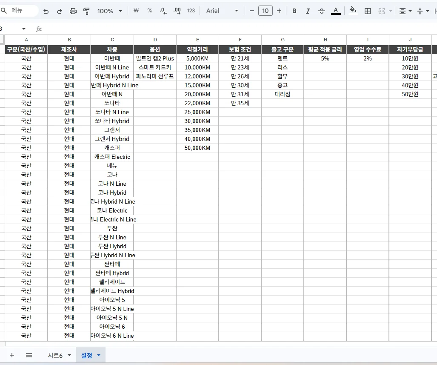Click header cell 평균 적용 금리
Screen dimensions: 437x365
325,49
